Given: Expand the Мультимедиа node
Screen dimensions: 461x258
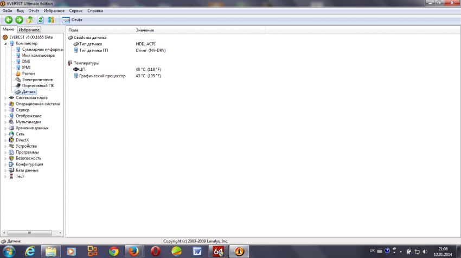Looking at the screenshot, I should tap(5, 122).
